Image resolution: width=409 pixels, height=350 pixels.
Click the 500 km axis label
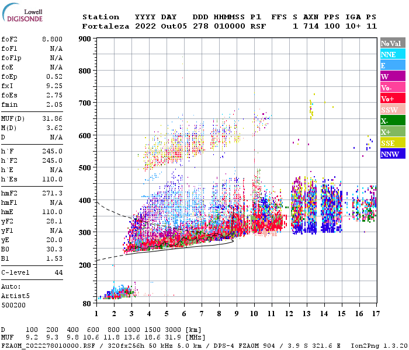tap(85, 168)
